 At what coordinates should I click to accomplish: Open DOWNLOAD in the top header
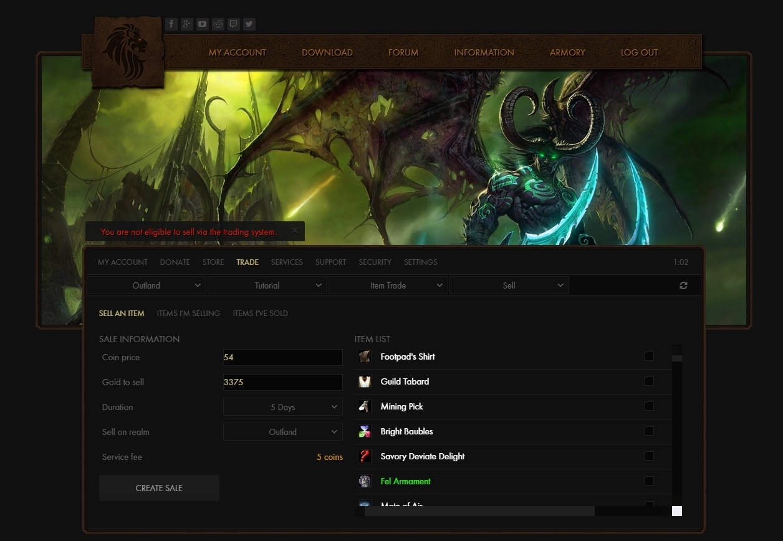pos(327,52)
